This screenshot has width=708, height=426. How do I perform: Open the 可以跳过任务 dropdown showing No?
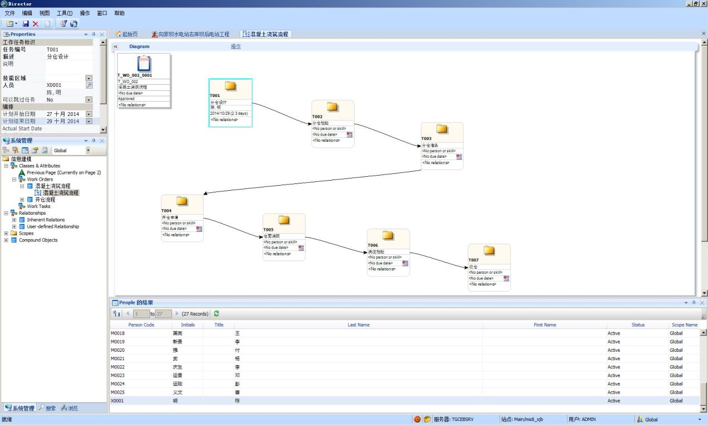click(89, 100)
